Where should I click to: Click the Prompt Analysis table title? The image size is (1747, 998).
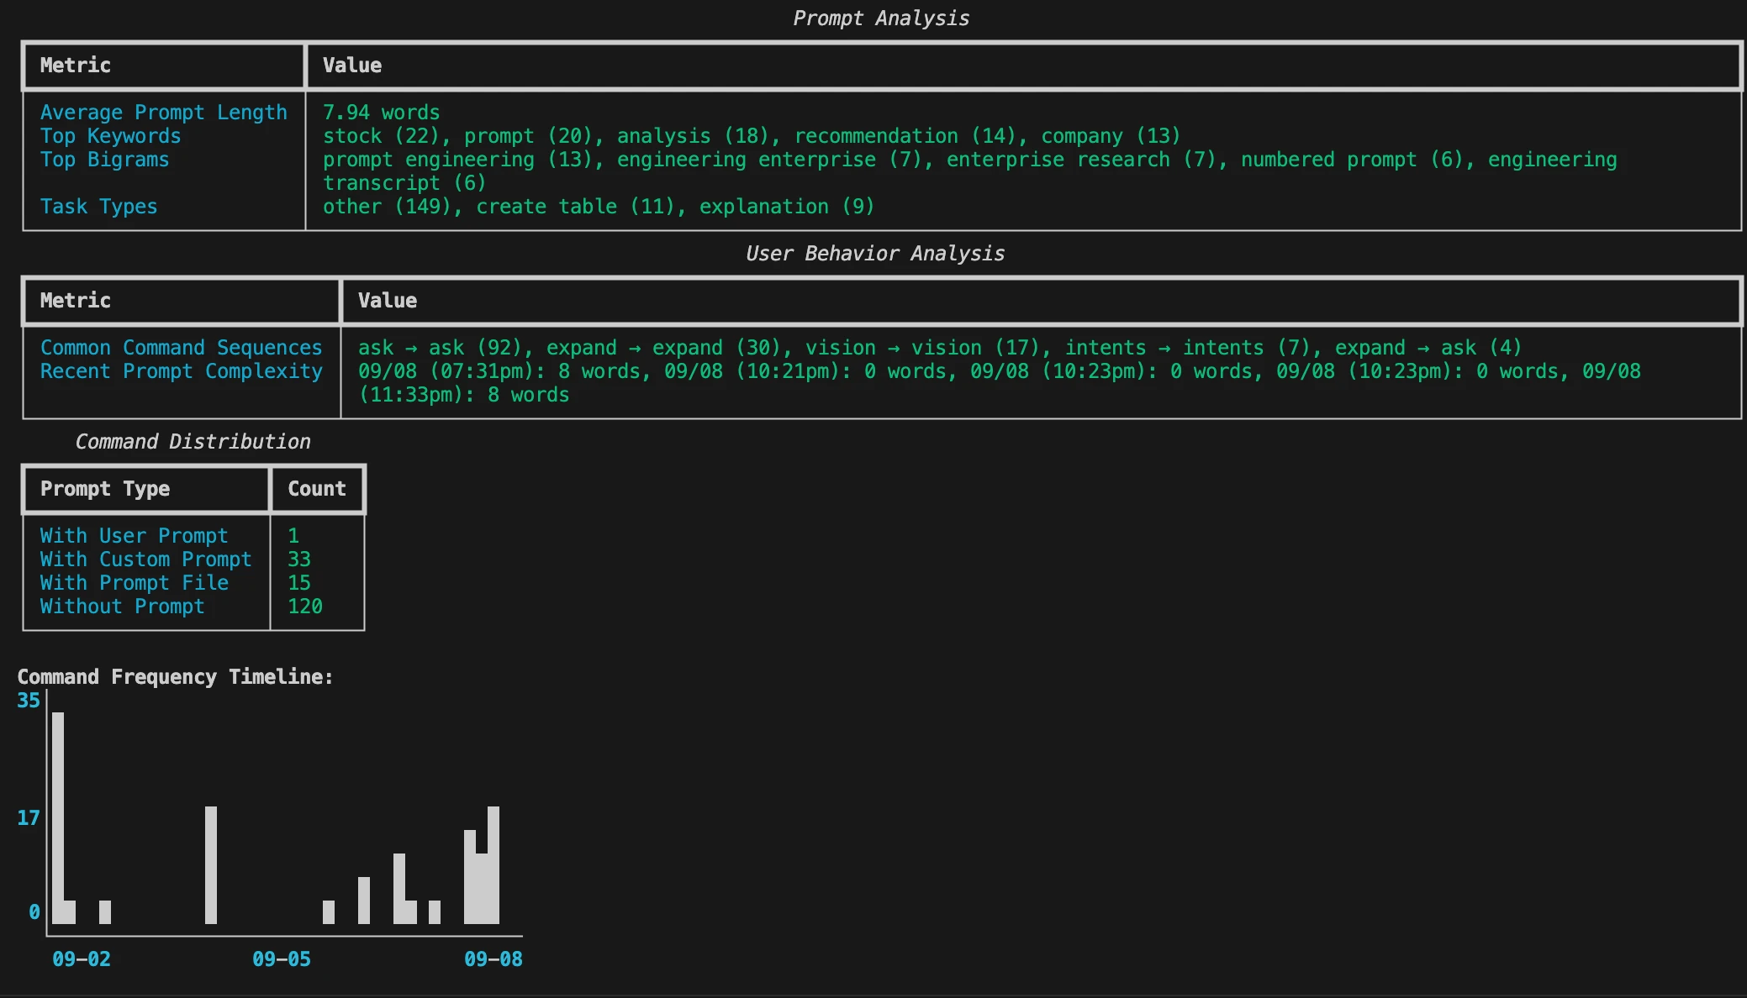(x=880, y=18)
